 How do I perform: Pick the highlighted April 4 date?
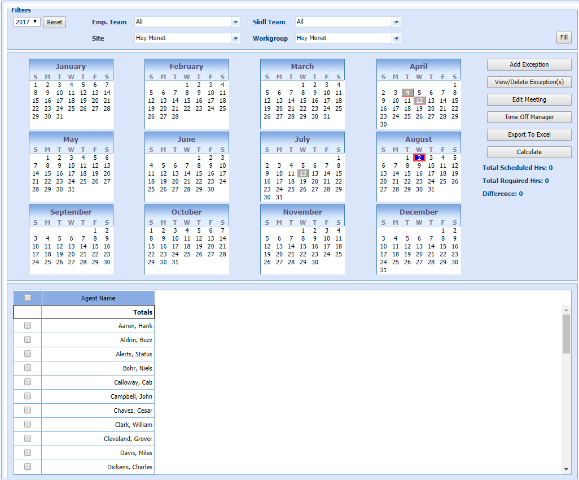(407, 93)
